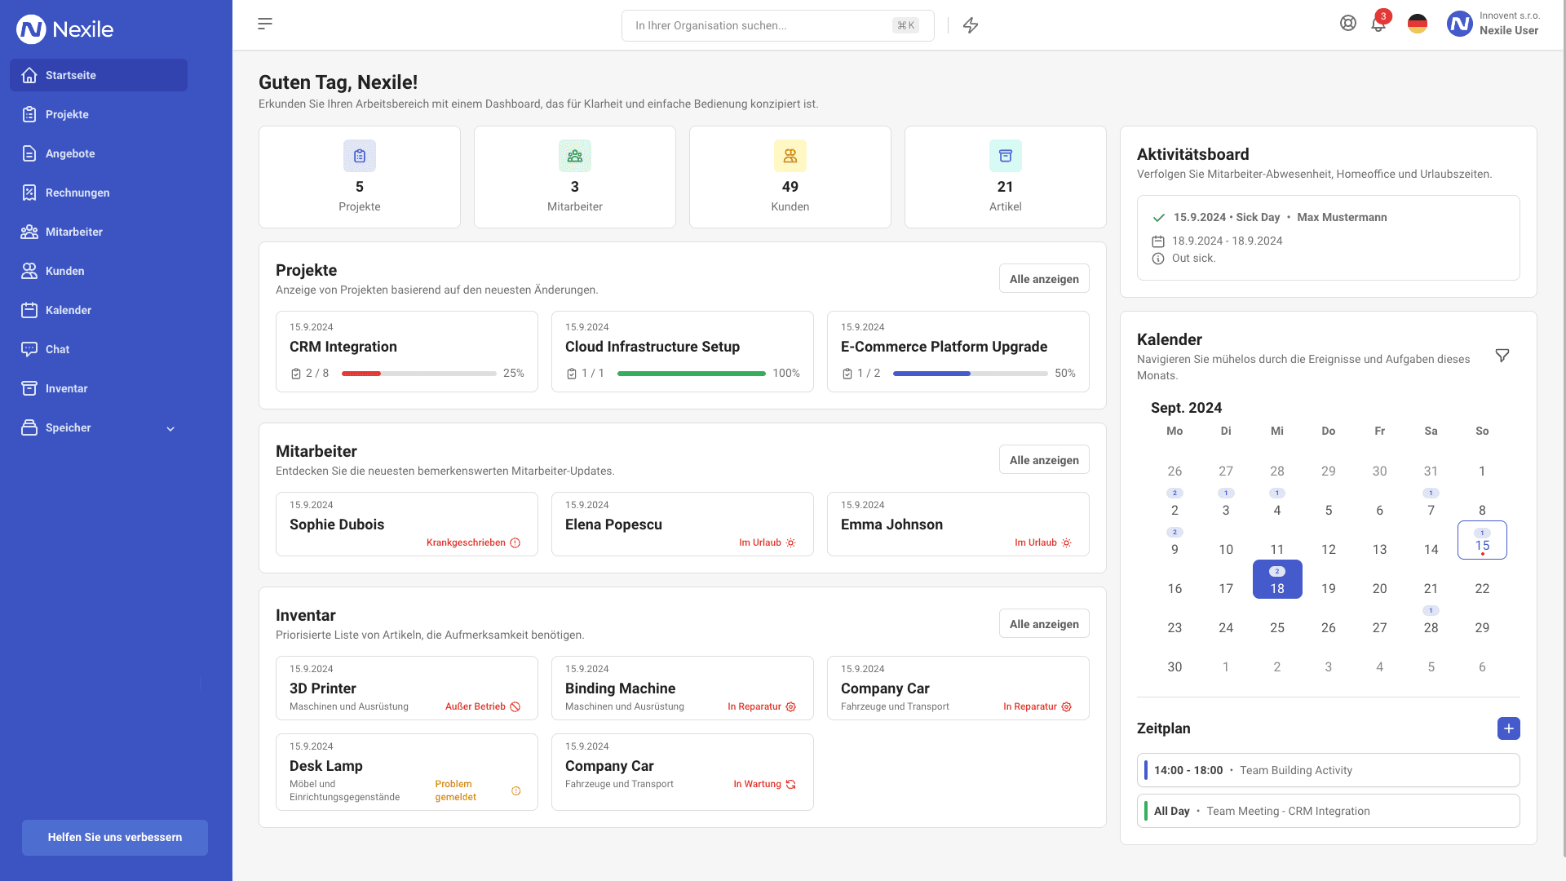Click the Kunden sidebar icon

point(29,271)
